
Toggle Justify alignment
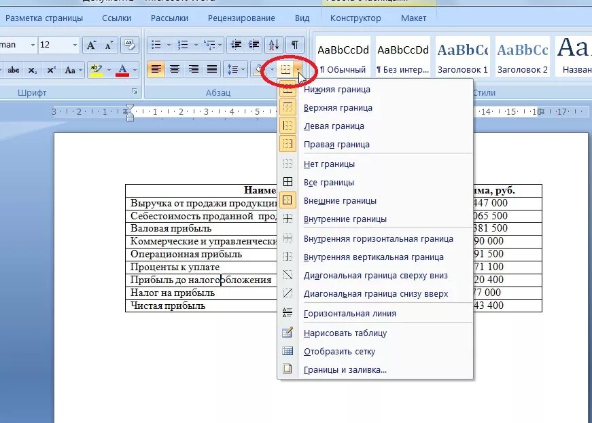tap(212, 69)
